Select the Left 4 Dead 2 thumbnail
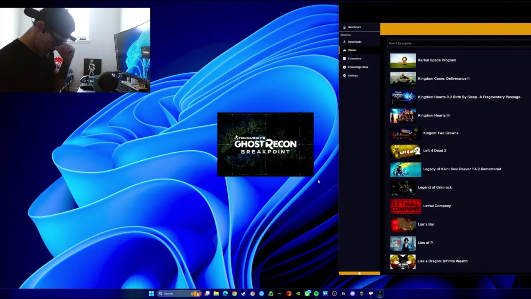 [405, 151]
